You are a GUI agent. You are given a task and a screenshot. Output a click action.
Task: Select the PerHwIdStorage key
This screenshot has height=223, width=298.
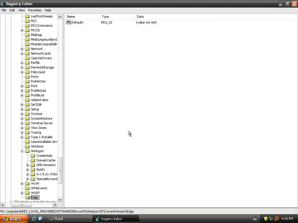point(42,67)
